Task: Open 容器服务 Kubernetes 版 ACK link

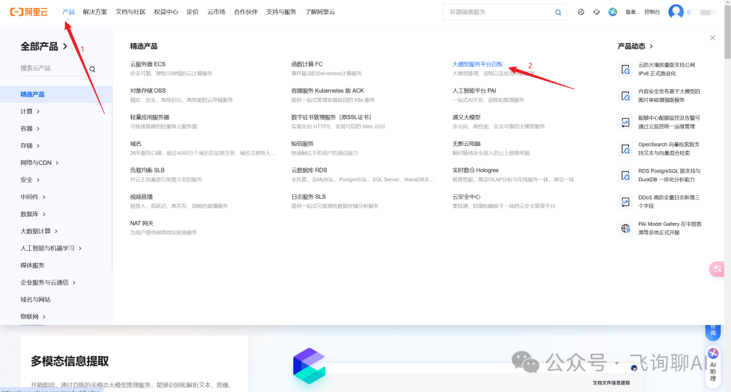Action: tap(328, 91)
